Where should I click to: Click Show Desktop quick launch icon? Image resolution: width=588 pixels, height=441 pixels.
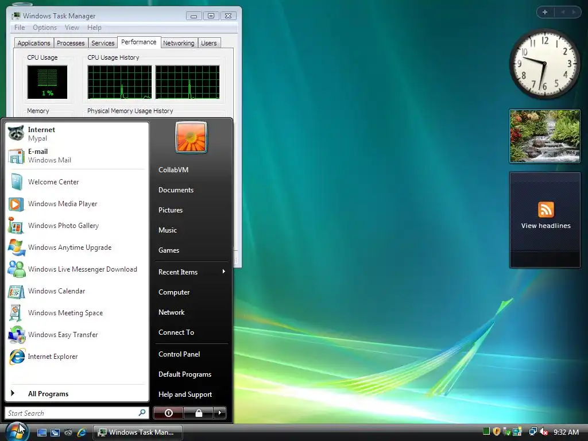click(41, 432)
